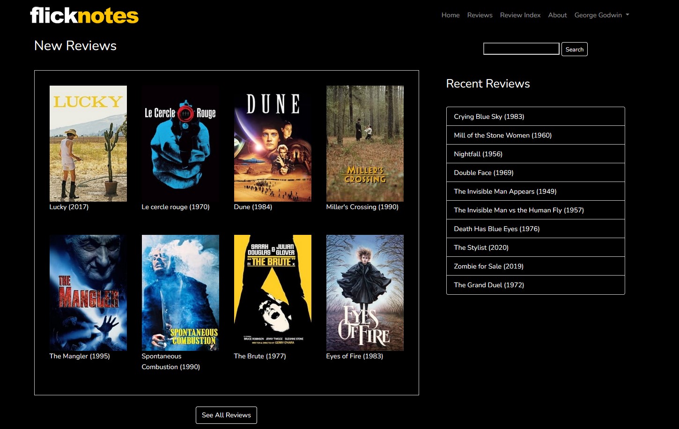This screenshot has width=679, height=429.
Task: Open The Stylist (2020) review
Action: (x=536, y=247)
